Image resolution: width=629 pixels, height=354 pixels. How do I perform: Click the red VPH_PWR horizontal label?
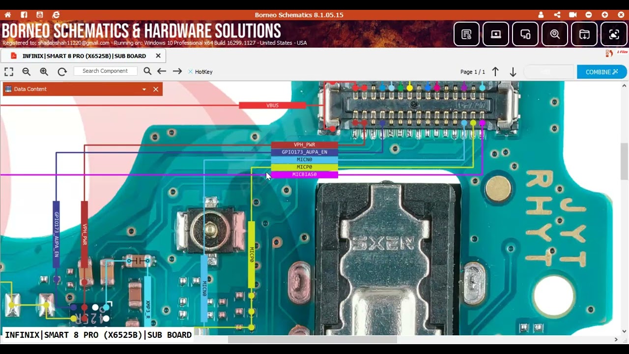tap(305, 145)
